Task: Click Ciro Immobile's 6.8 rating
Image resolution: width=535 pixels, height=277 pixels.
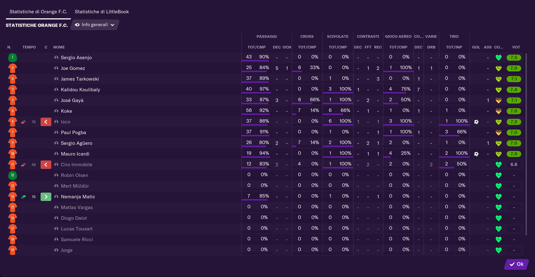Action: (514, 165)
